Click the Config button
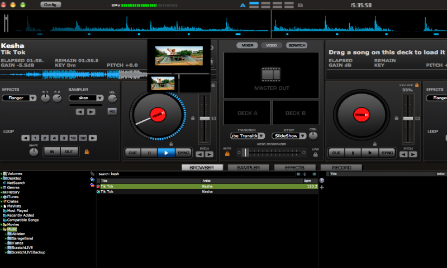 point(51,4)
